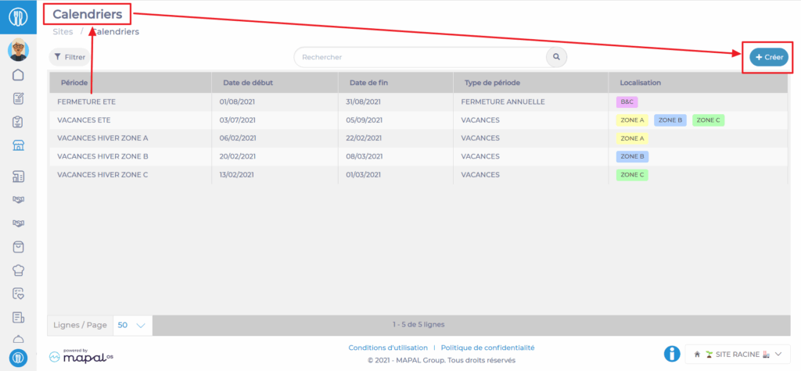Open the shopping bag sidebar icon
The width and height of the screenshot is (801, 371).
pos(18,247)
